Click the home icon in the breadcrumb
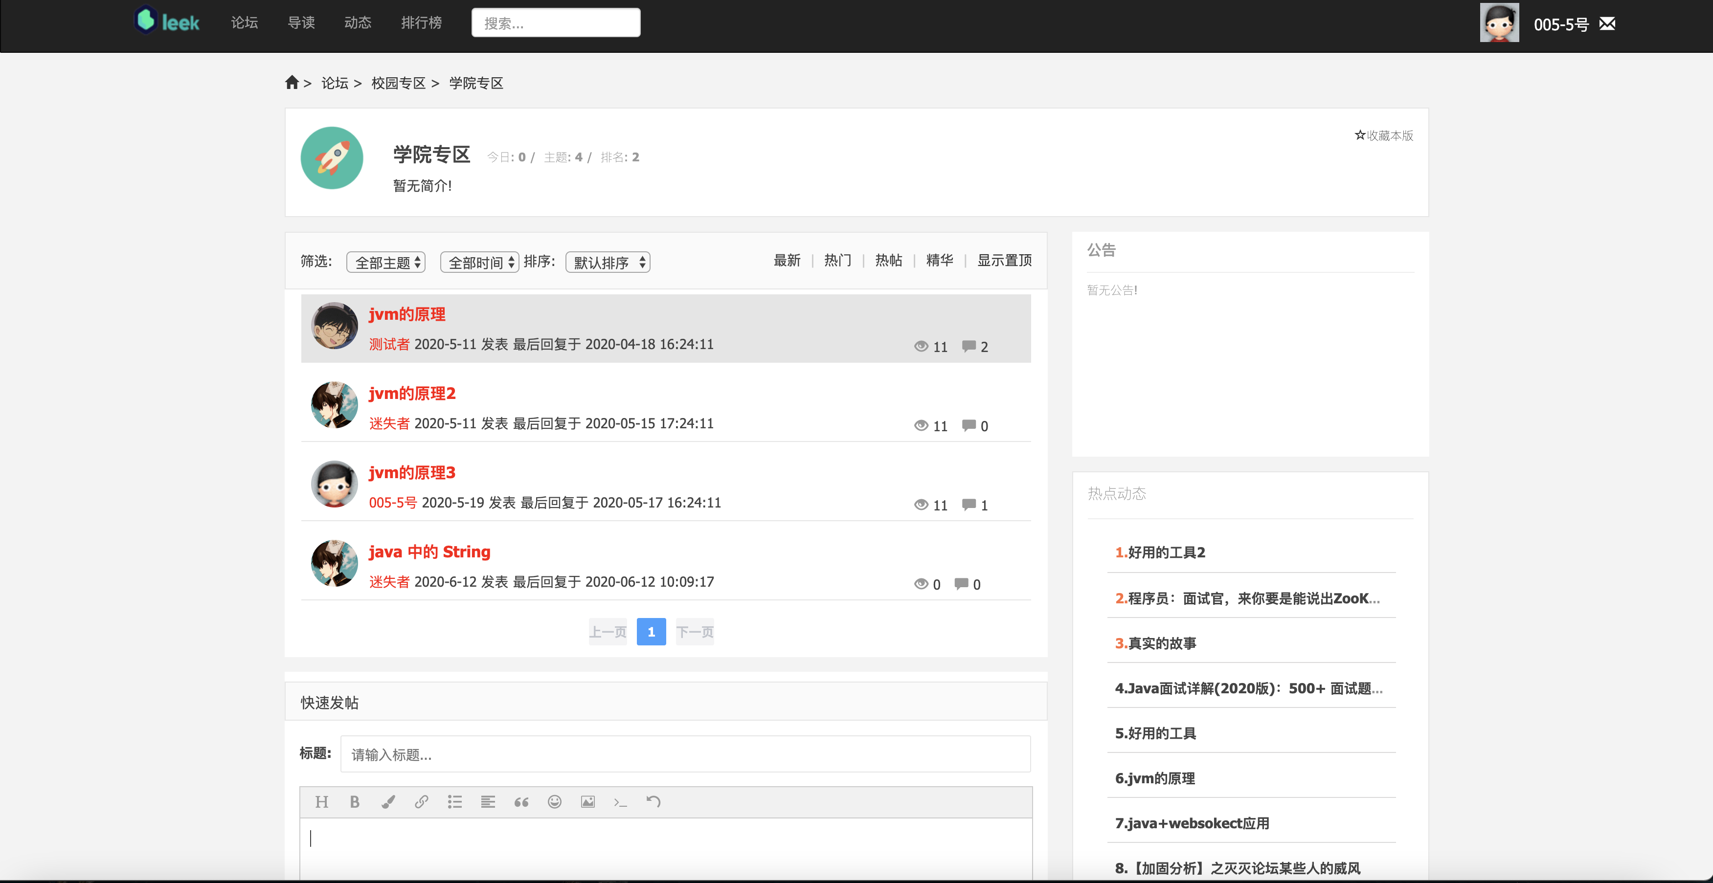 291,83
